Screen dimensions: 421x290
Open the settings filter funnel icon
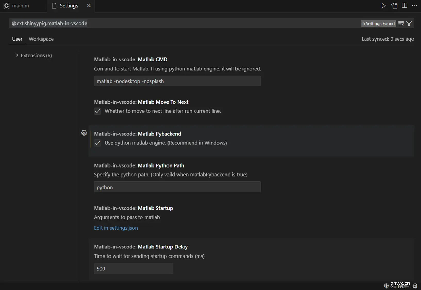coord(409,23)
